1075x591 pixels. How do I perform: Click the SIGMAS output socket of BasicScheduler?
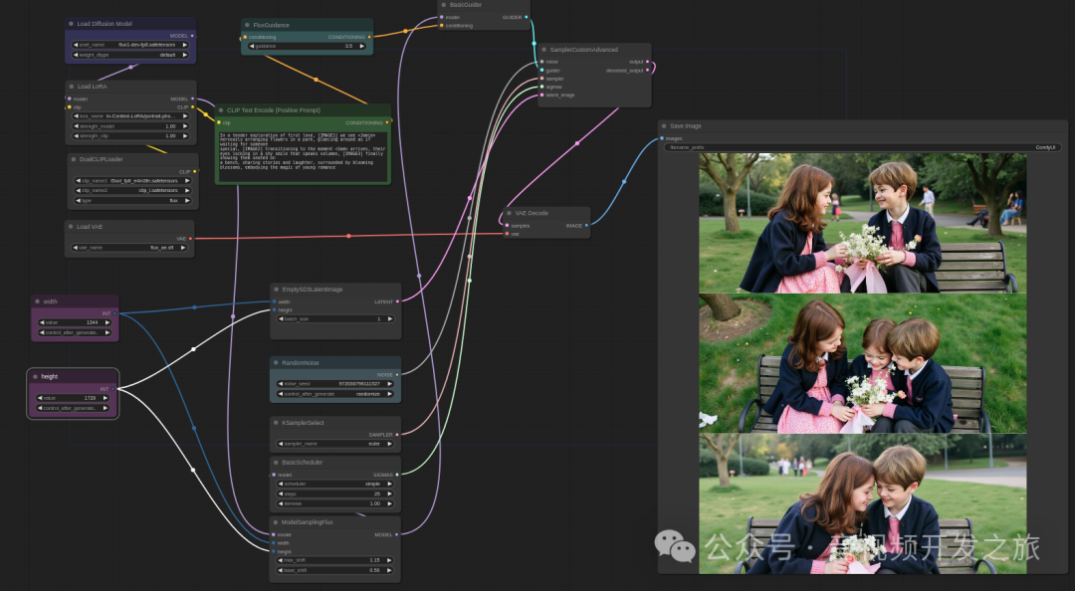(x=397, y=475)
